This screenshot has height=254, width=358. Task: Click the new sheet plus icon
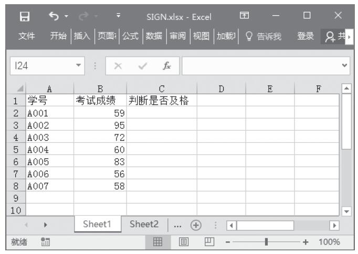[x=196, y=224]
